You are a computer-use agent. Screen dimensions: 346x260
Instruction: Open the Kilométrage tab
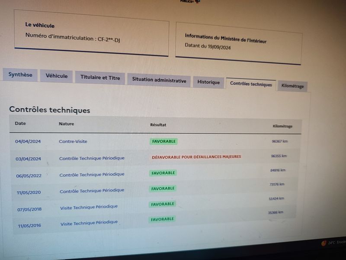click(292, 86)
